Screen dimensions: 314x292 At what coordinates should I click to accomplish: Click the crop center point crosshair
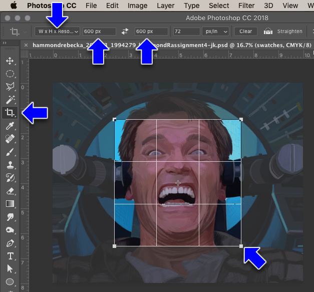pyautogui.click(x=178, y=183)
